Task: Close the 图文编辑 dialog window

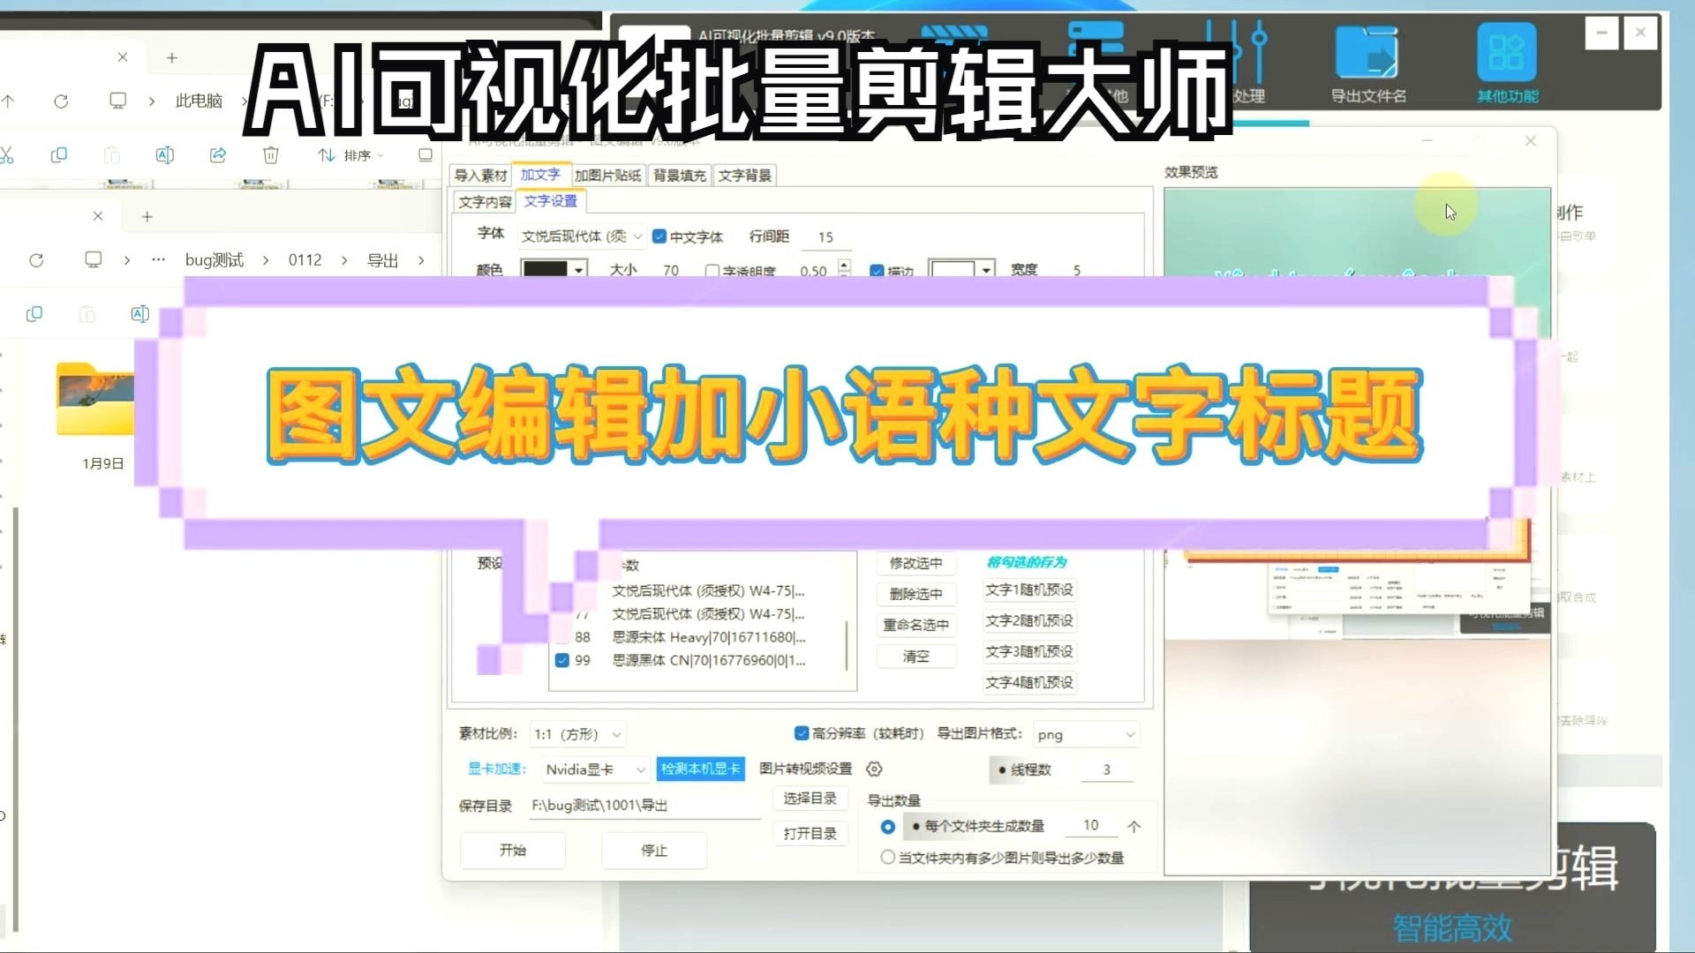Action: 1531,141
